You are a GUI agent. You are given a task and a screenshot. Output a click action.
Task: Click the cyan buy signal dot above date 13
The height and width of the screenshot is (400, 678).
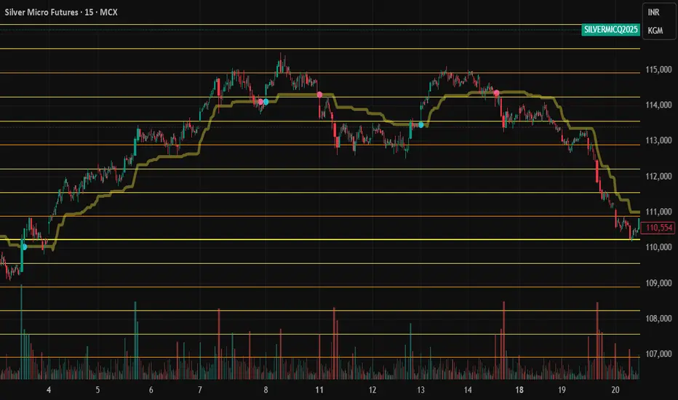click(x=420, y=125)
